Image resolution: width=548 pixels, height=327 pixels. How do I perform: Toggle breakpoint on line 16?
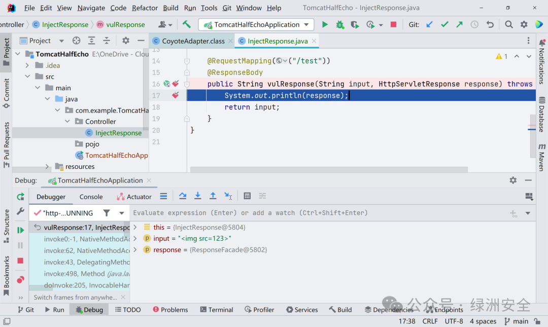(175, 84)
